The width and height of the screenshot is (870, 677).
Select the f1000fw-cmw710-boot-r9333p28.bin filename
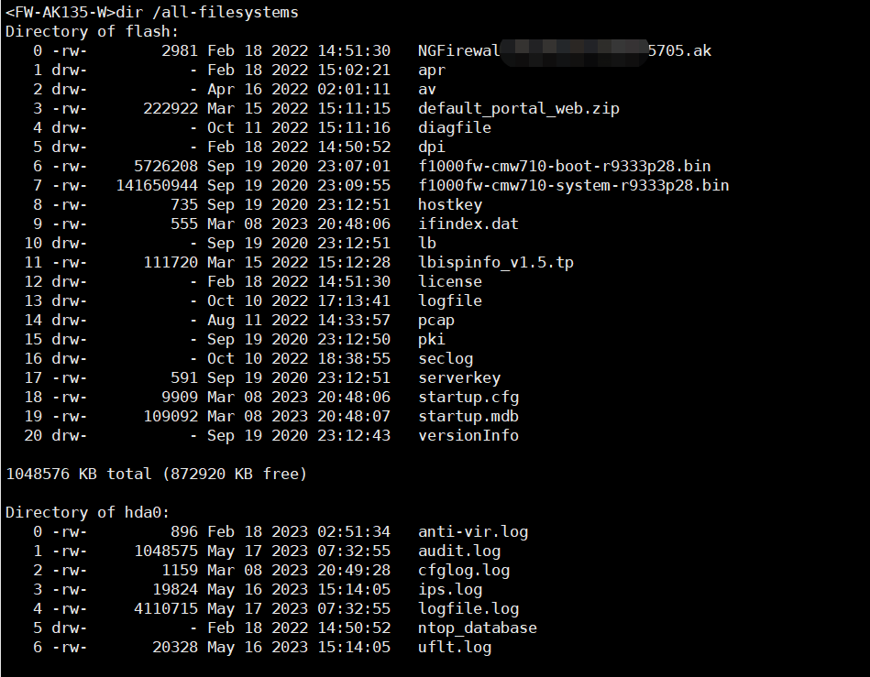point(564,166)
